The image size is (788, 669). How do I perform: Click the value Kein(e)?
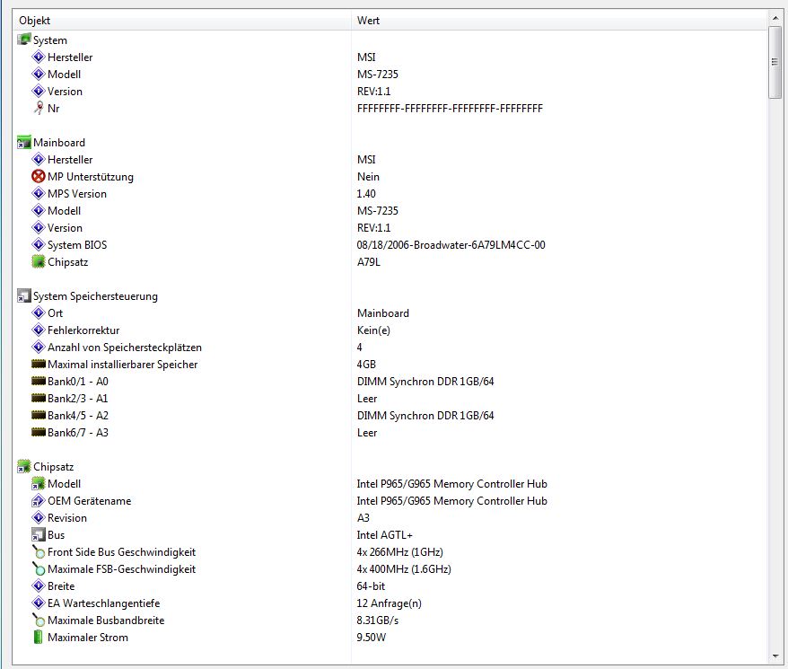[x=373, y=330]
